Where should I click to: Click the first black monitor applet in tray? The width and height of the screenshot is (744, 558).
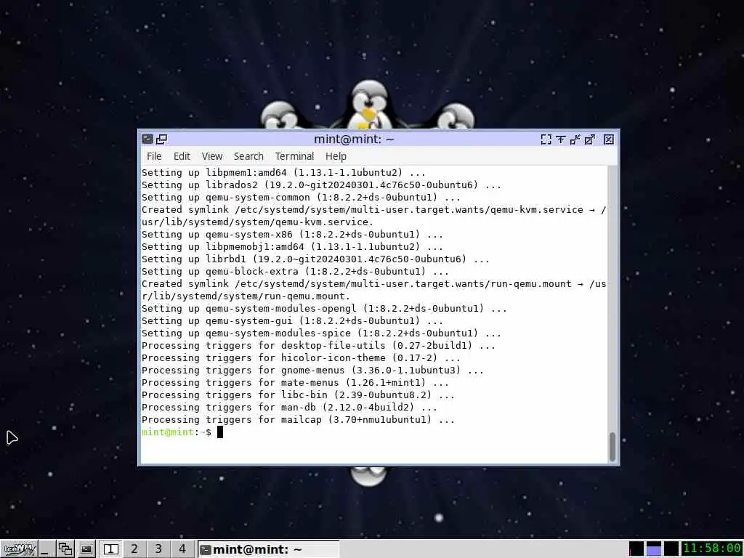point(636,549)
